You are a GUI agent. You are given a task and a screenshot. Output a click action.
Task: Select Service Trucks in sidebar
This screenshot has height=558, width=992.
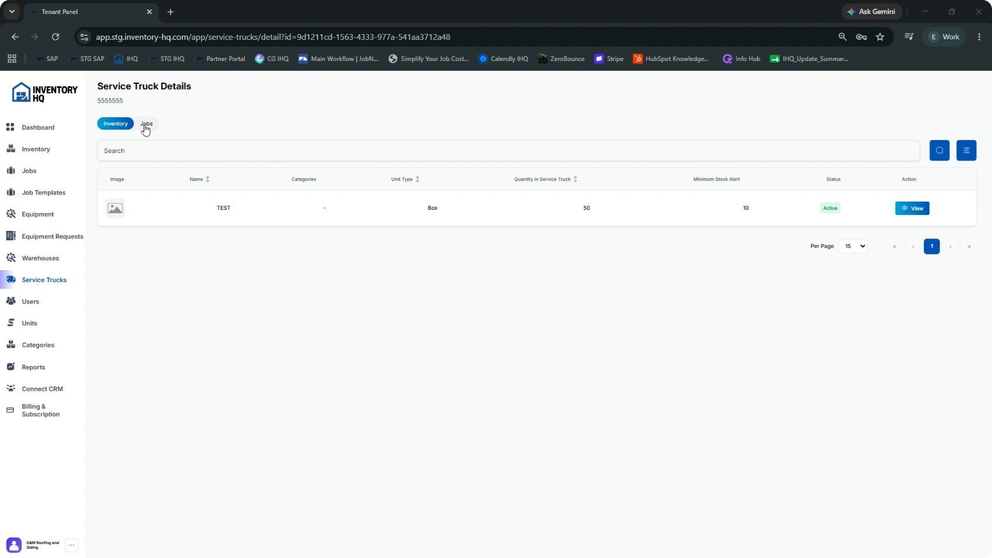[x=44, y=280]
